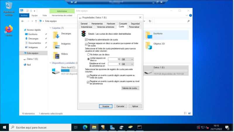Open the Personalizar tab
This screenshot has height=132, width=234.
point(134,27)
